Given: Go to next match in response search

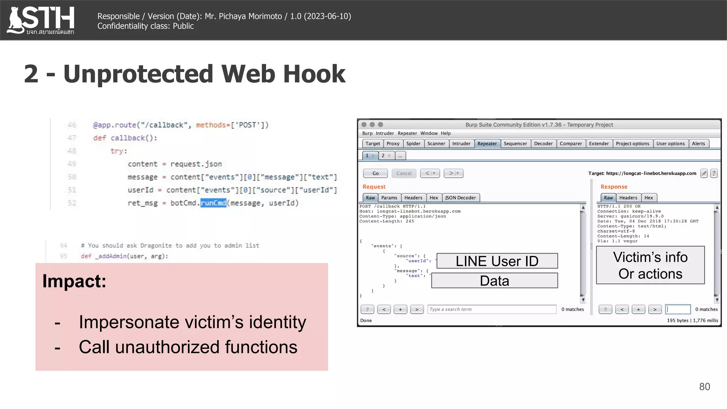Looking at the screenshot, I should [655, 309].
